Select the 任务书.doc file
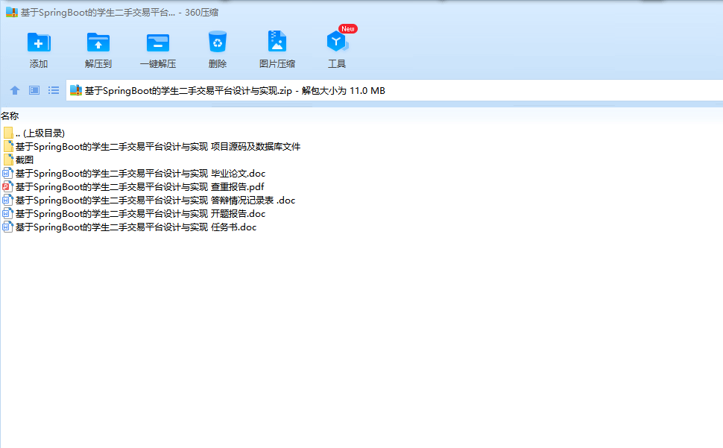The image size is (723, 448). (x=130, y=227)
